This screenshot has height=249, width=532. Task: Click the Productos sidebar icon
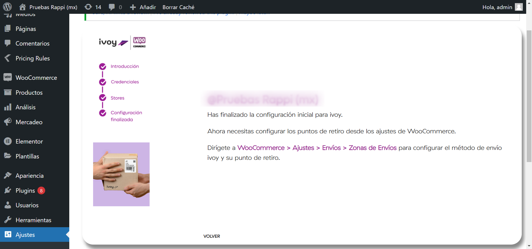[8, 92]
